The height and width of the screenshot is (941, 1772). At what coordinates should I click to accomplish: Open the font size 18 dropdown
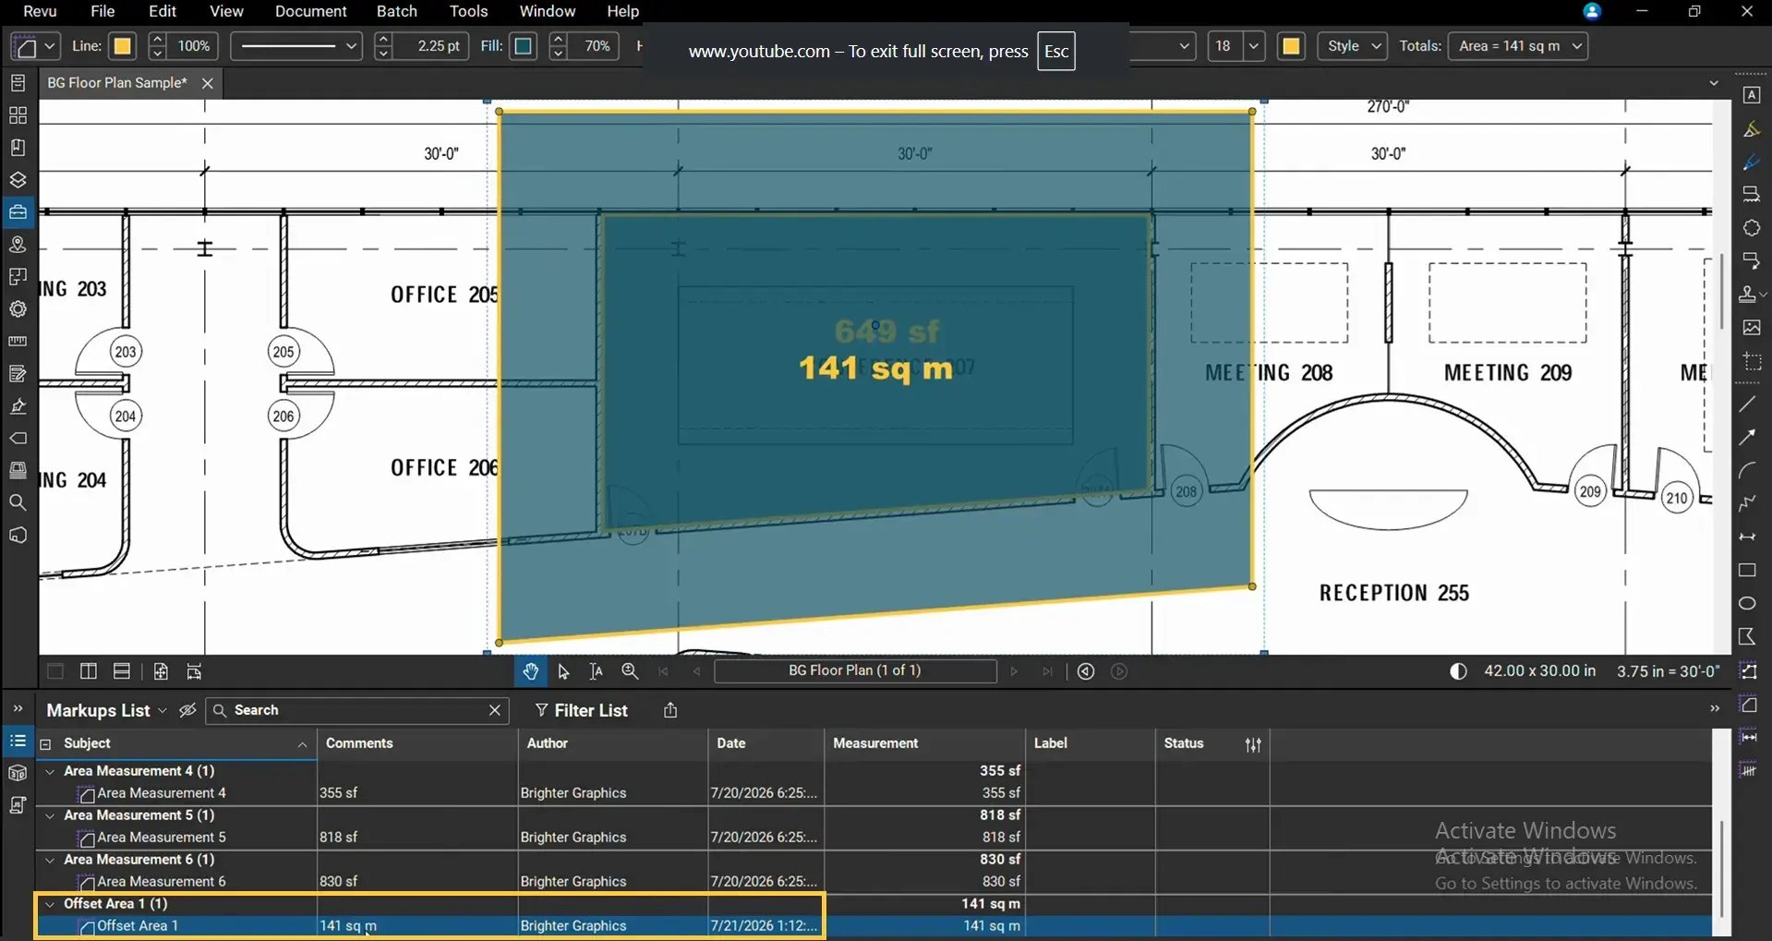click(1254, 46)
